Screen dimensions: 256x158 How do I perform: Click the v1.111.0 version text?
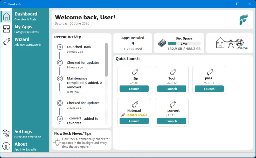[x=172, y=115]
